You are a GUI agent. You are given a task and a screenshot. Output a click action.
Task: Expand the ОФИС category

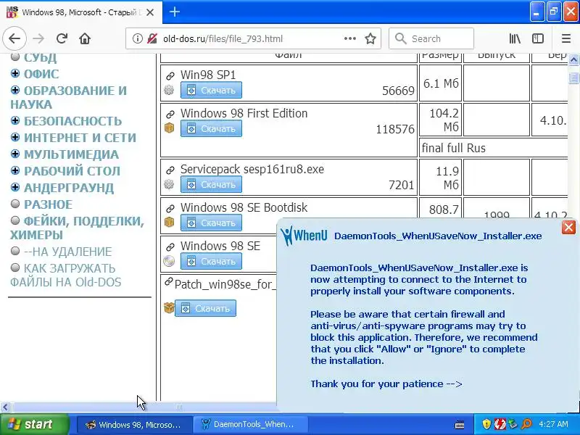(15, 73)
